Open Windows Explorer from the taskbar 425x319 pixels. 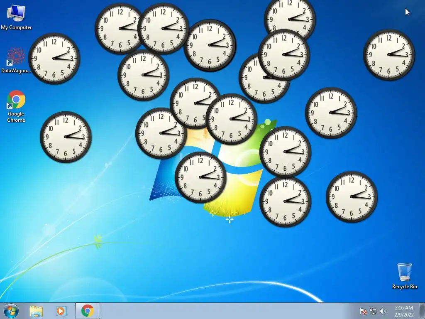tap(36, 311)
